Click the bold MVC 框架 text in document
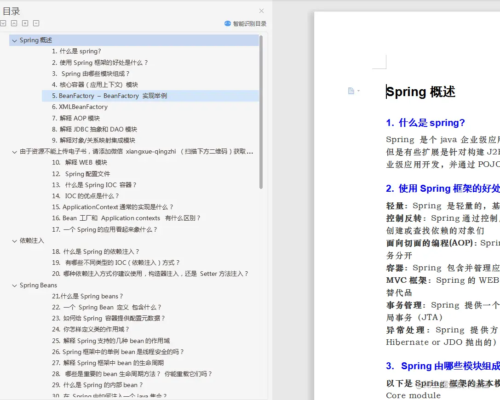Viewport: 500px width, 400px height. click(406, 280)
